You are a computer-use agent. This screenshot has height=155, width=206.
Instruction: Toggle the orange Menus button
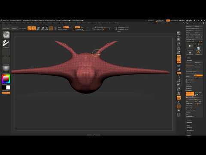[168, 21]
